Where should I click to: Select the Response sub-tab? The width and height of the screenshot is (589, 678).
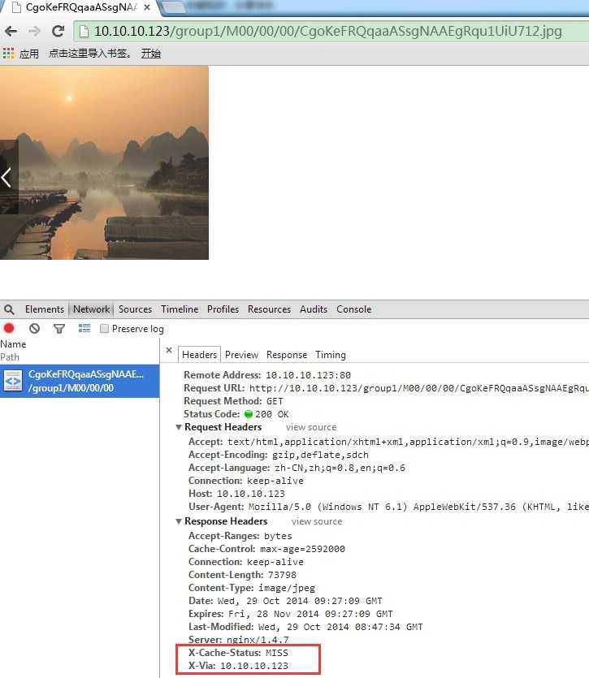click(x=287, y=355)
